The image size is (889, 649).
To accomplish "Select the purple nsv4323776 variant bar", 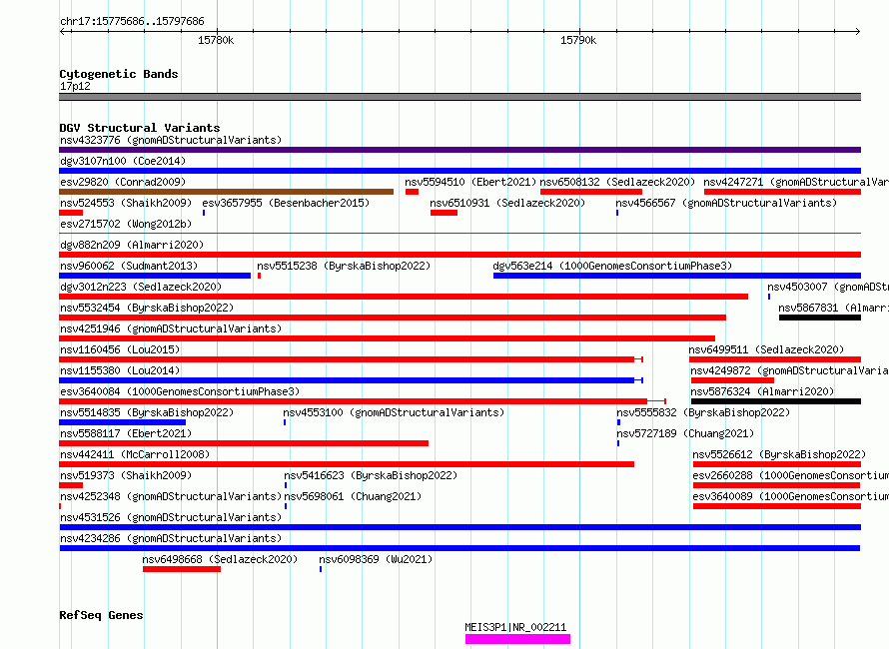I will pyautogui.click(x=459, y=150).
